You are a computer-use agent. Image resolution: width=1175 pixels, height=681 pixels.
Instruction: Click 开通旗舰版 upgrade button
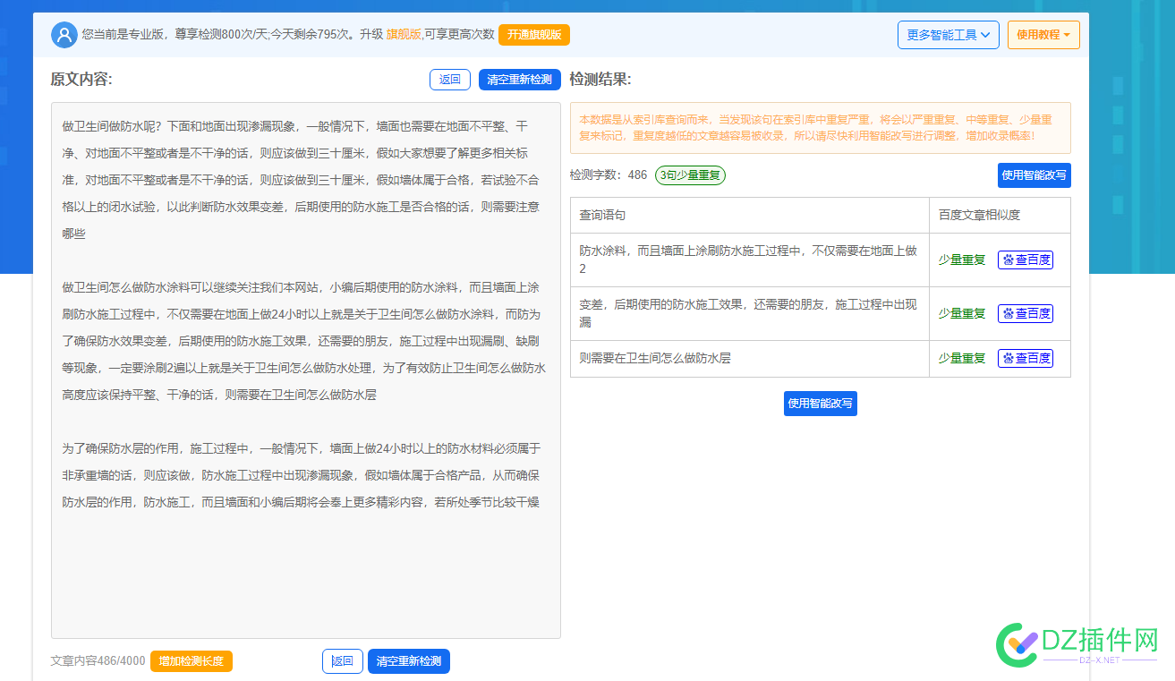click(534, 35)
